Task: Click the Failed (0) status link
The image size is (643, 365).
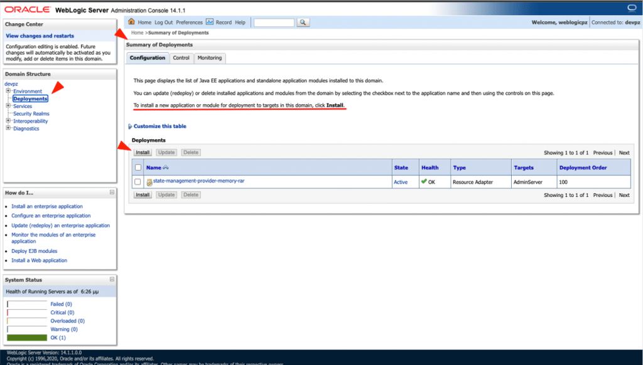Action: (x=61, y=304)
